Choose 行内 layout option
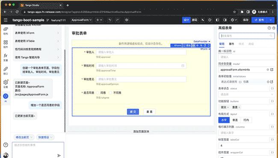This screenshot has height=158, width=278. (246, 120)
